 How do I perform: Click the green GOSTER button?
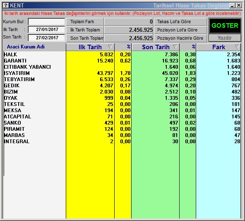click(225, 26)
